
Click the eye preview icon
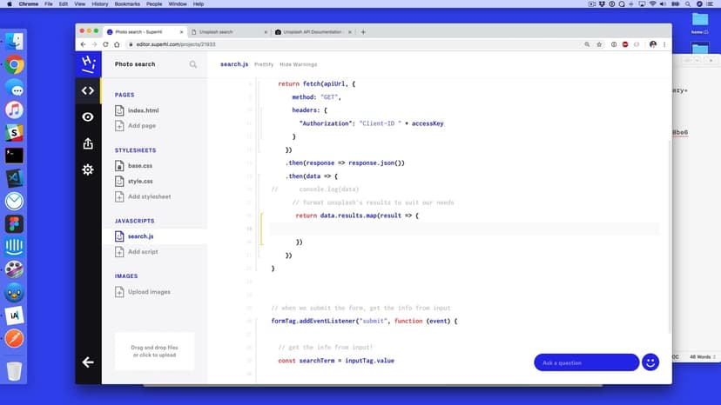tap(88, 116)
